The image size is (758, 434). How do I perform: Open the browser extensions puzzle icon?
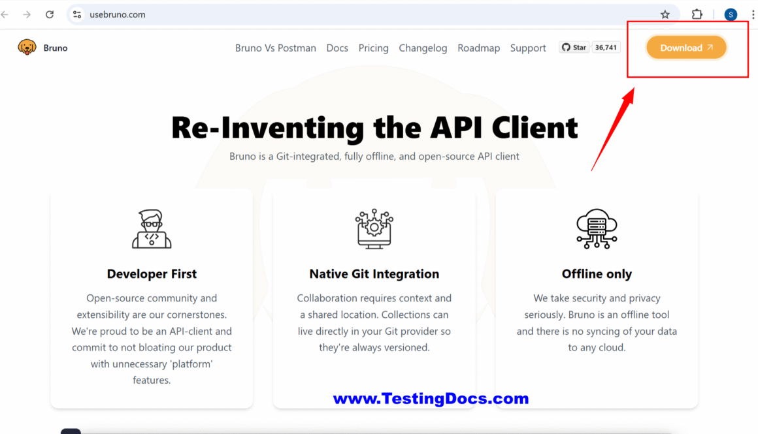tap(697, 14)
